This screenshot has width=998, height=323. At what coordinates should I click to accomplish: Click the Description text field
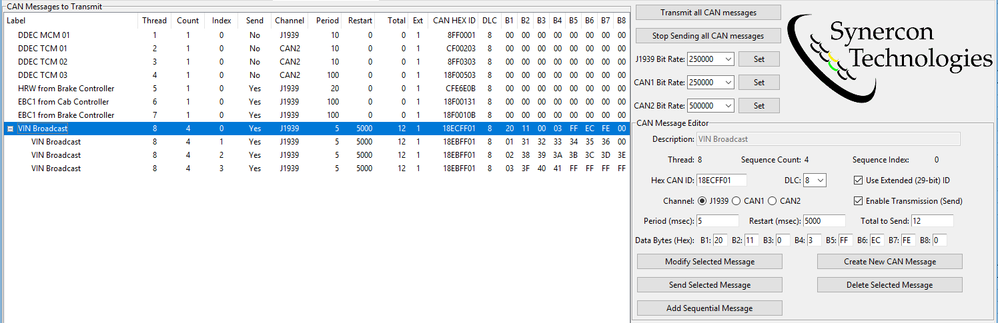pos(828,139)
